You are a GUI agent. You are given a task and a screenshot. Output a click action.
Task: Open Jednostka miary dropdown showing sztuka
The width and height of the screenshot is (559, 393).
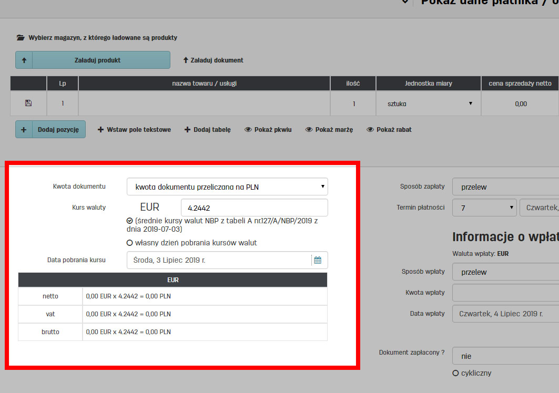click(428, 104)
